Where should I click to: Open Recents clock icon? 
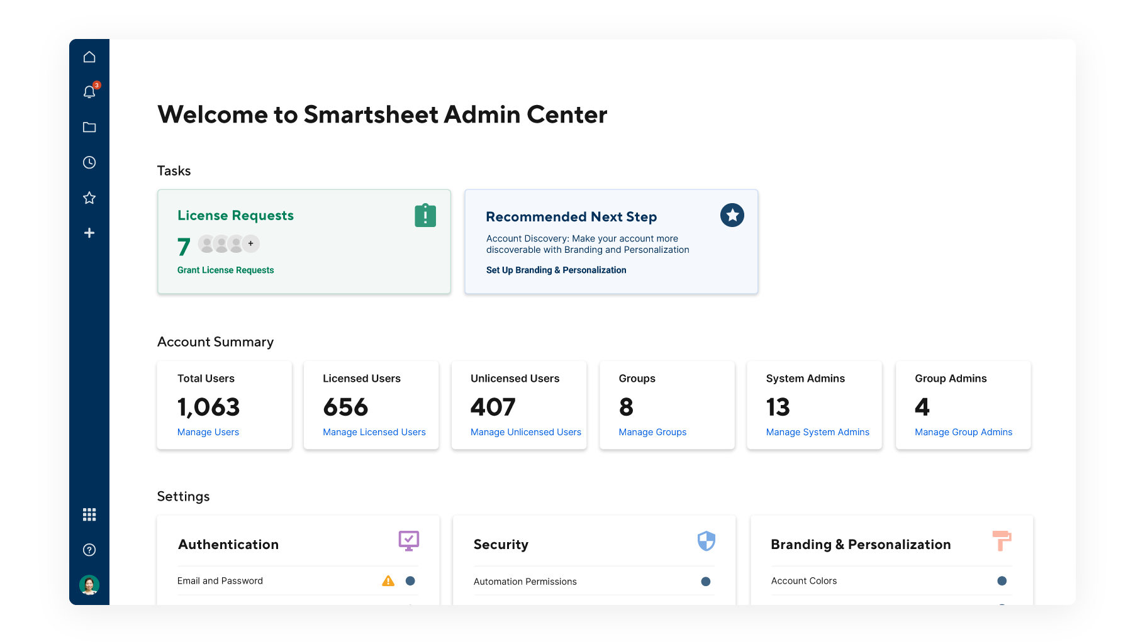click(x=89, y=162)
